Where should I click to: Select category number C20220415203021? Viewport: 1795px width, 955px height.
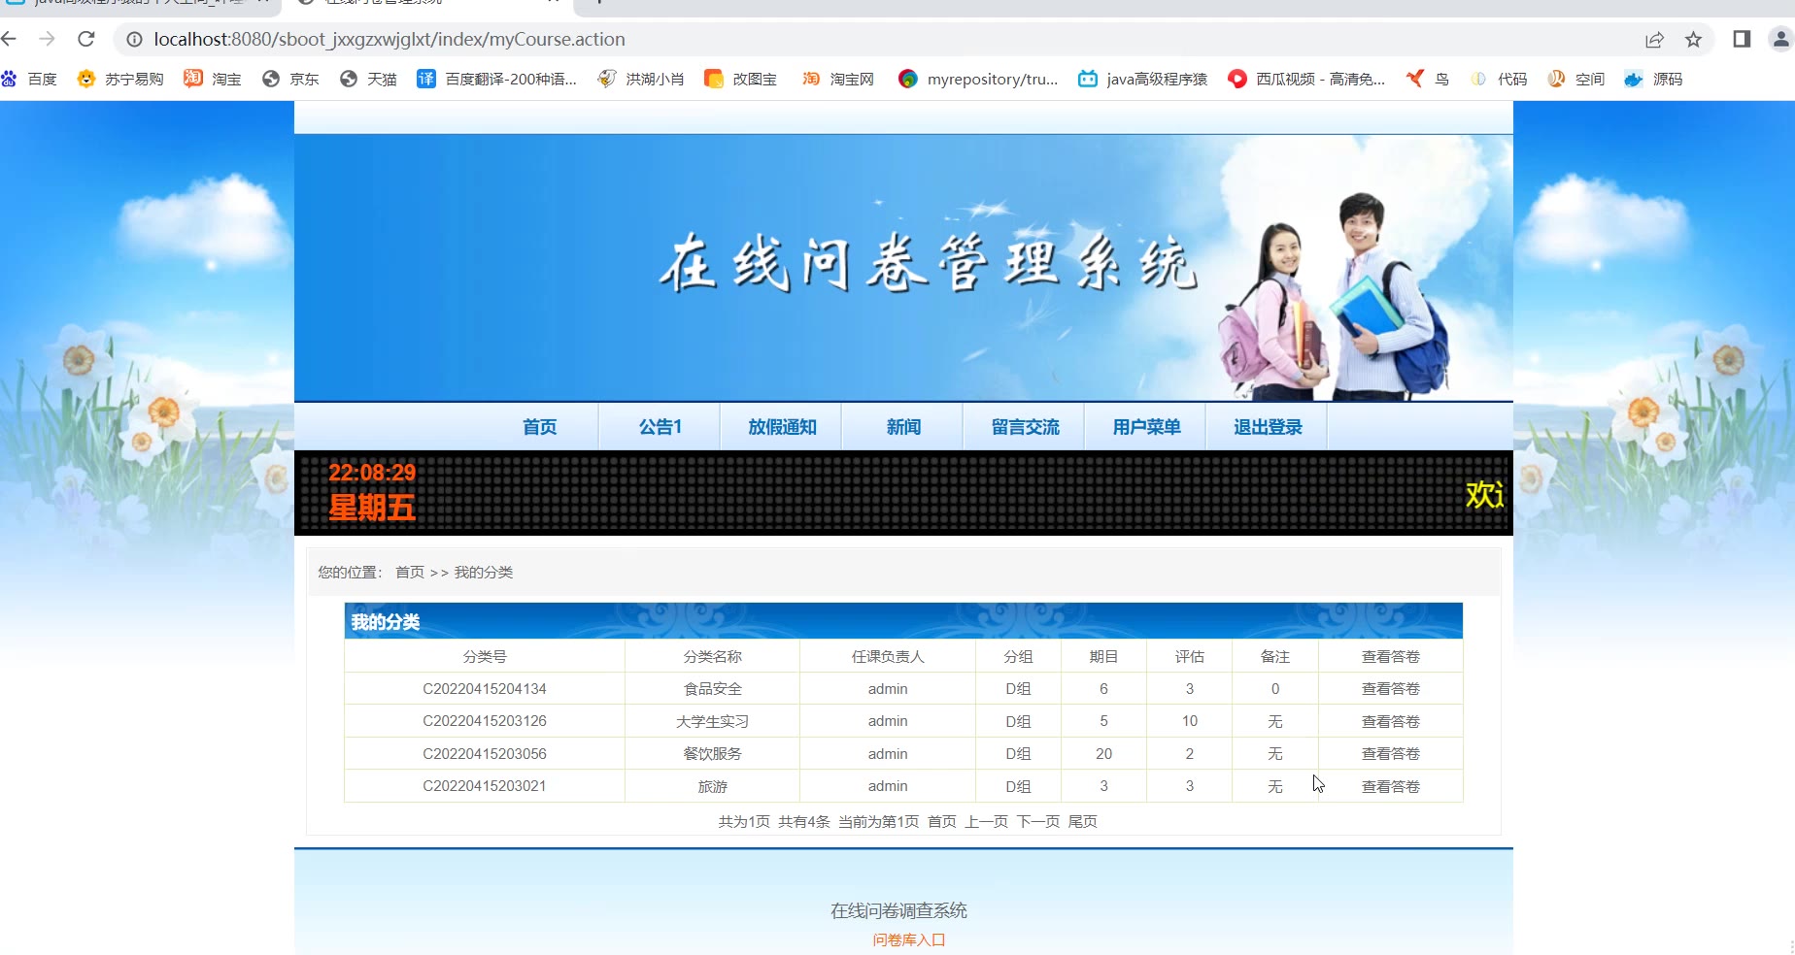pyautogui.click(x=485, y=786)
